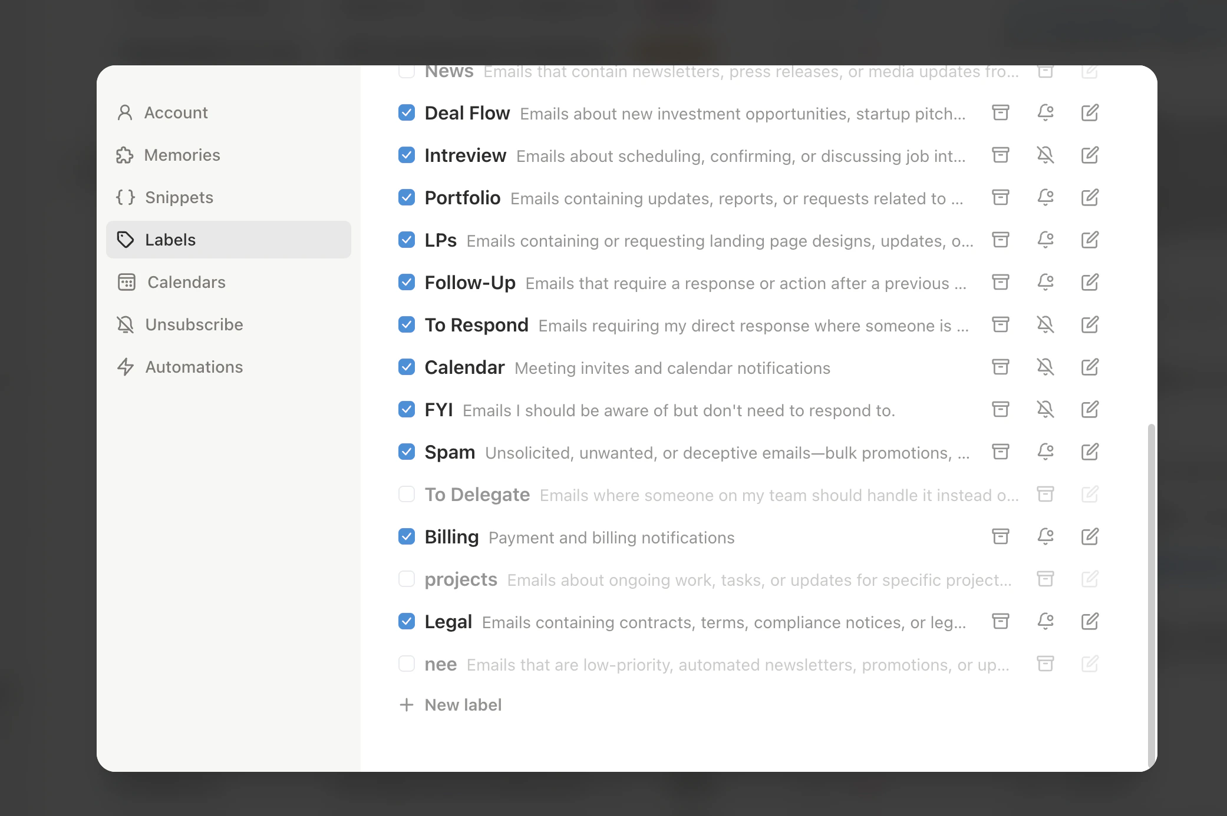This screenshot has height=816, width=1227.
Task: Click New label
Action: [462, 705]
